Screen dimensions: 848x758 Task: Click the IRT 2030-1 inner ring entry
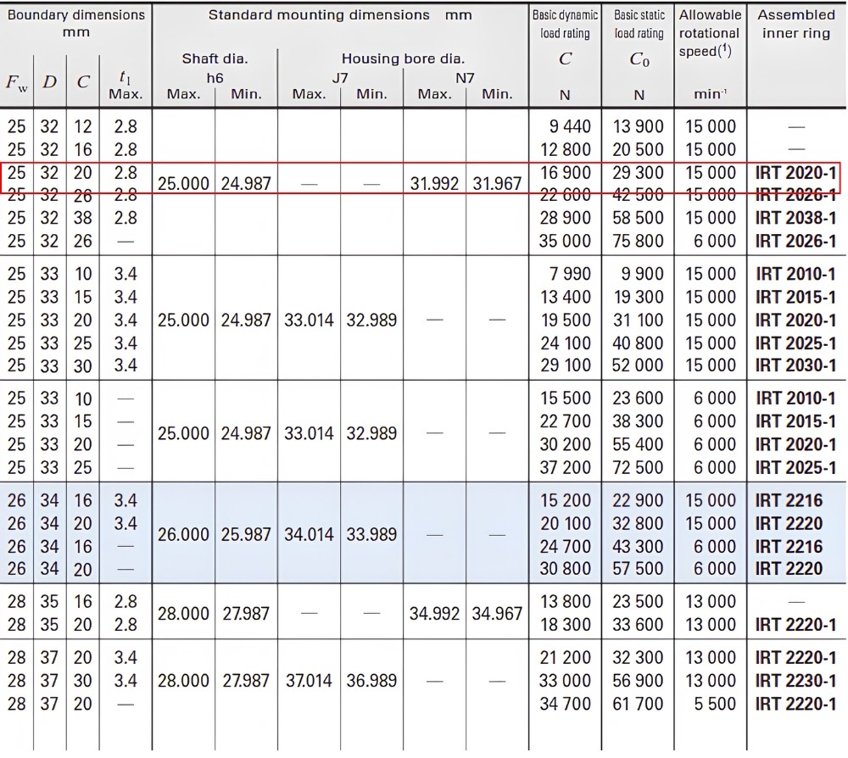click(795, 365)
